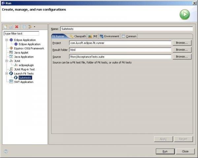Screen dimensions: 198x158
Task: Open the Common tab
Action: click(x=129, y=36)
